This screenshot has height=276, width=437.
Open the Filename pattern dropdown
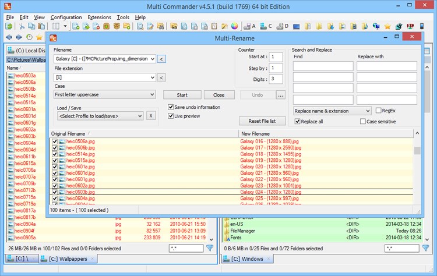point(153,59)
